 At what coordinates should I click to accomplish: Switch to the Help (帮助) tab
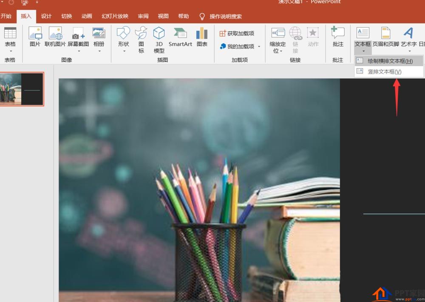[184, 16]
